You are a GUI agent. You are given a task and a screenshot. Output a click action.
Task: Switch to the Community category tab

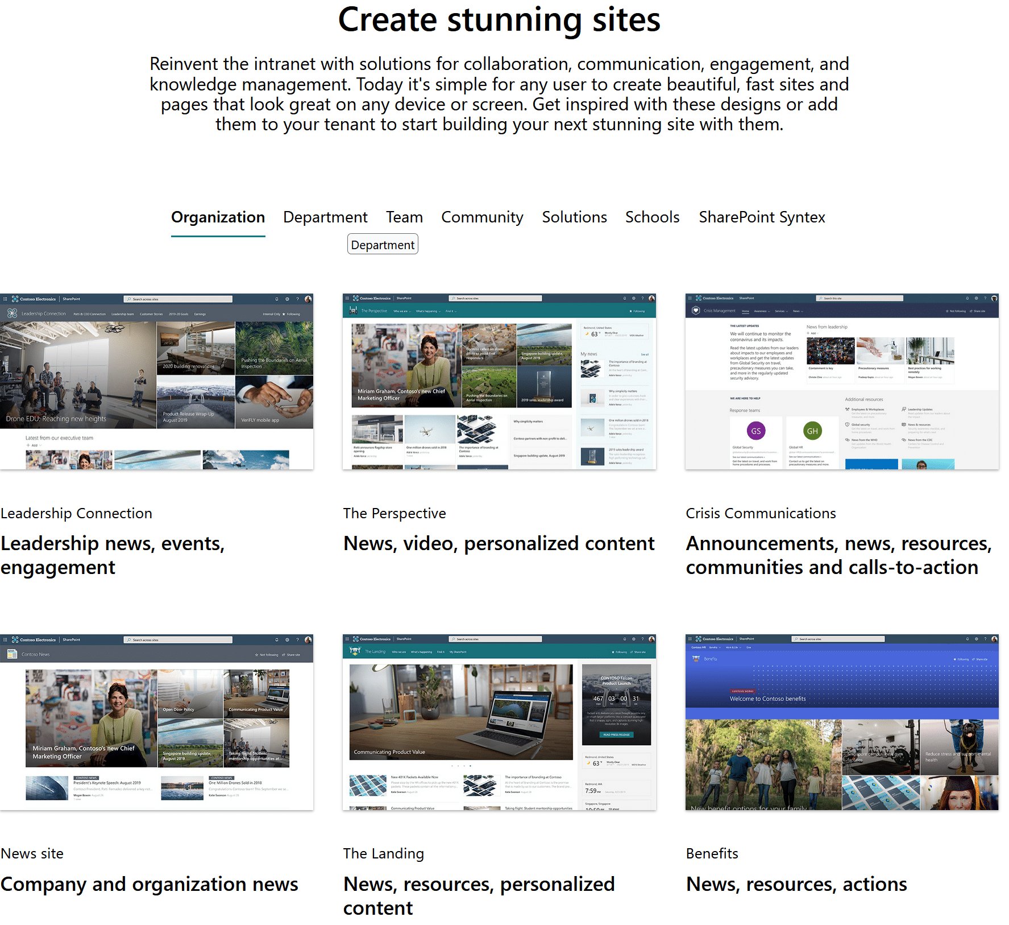tap(482, 217)
